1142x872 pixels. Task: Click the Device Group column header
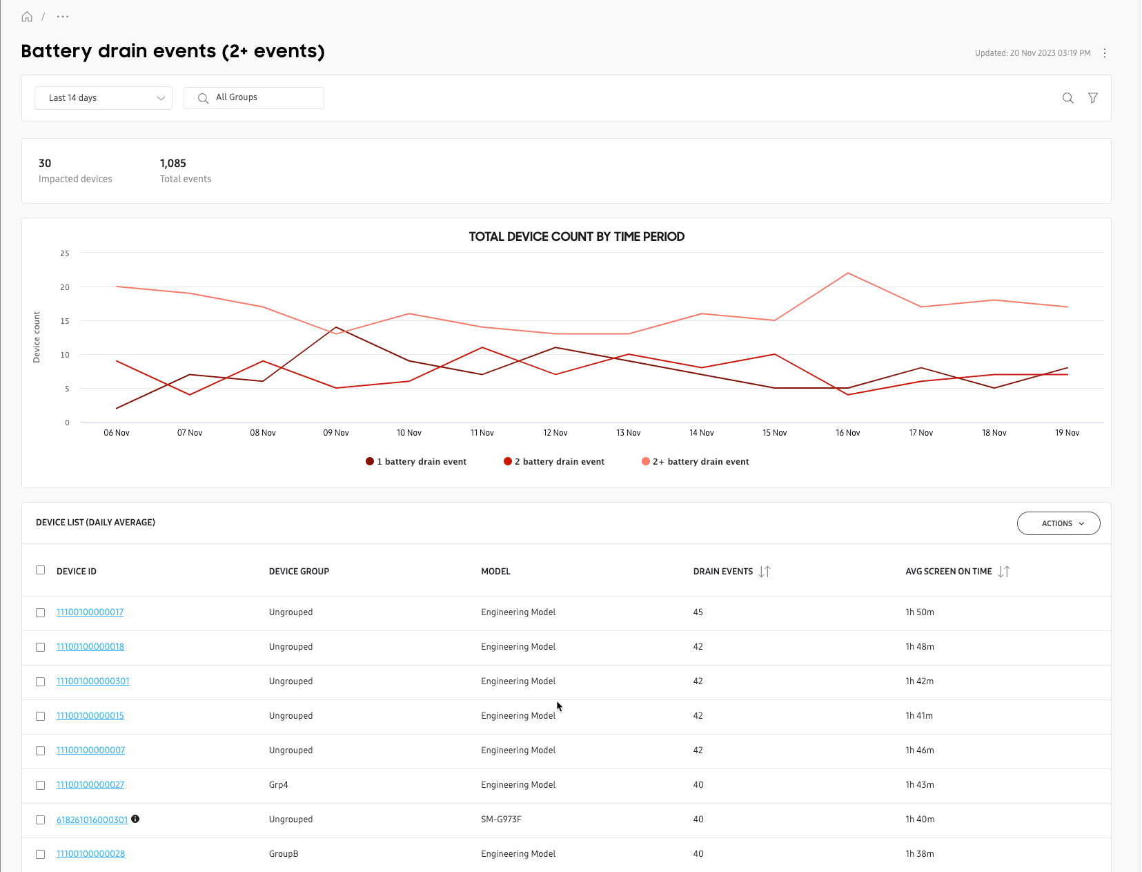[x=299, y=572]
